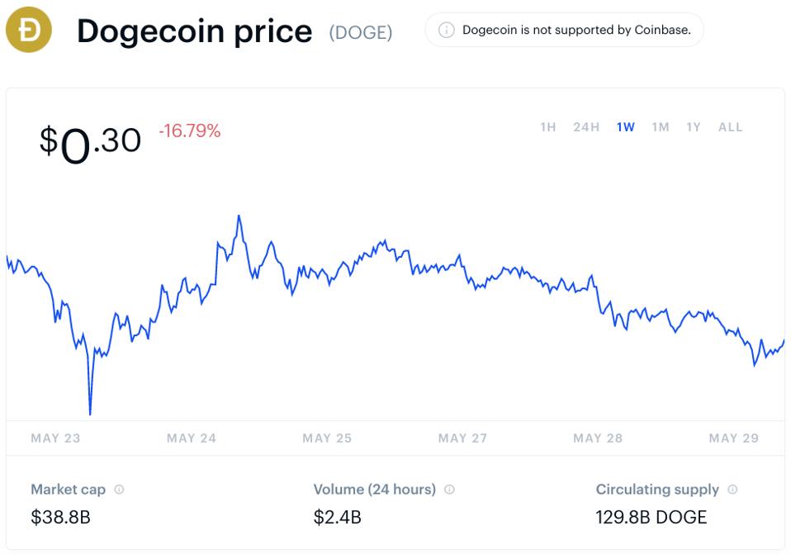The width and height of the screenshot is (791, 555).
Task: Switch chart to 24H range
Action: point(586,127)
